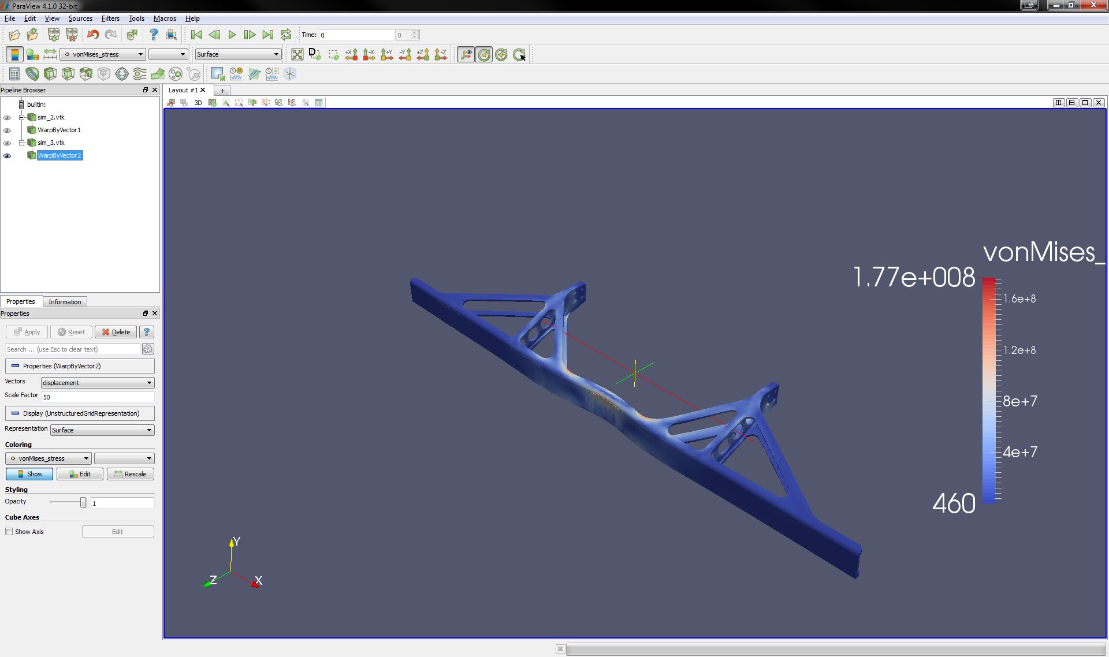Click the Undo toolbar icon

click(x=92, y=35)
